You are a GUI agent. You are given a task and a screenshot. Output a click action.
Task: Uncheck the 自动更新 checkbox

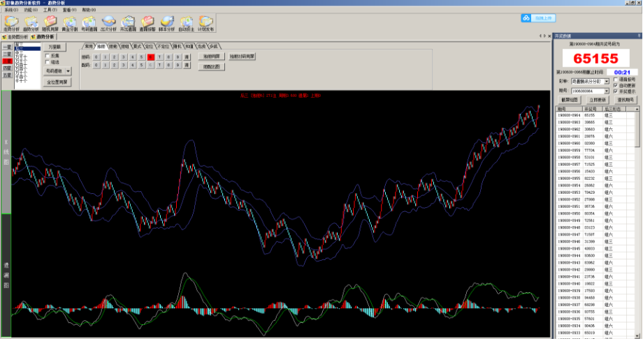point(615,85)
